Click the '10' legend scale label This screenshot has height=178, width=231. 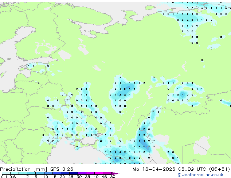coord(46,177)
